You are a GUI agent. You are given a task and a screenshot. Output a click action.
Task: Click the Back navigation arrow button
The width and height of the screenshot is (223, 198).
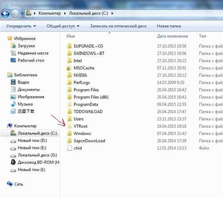pyautogui.click(x=5, y=13)
